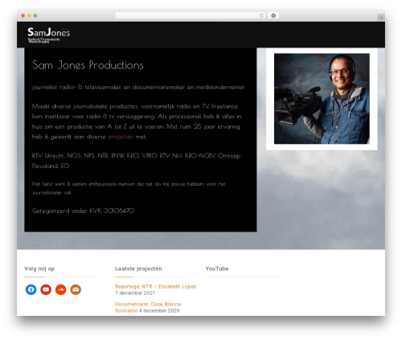Open the Facebook social icon
Image resolution: width=402 pixels, height=340 pixels.
pyautogui.click(x=31, y=289)
